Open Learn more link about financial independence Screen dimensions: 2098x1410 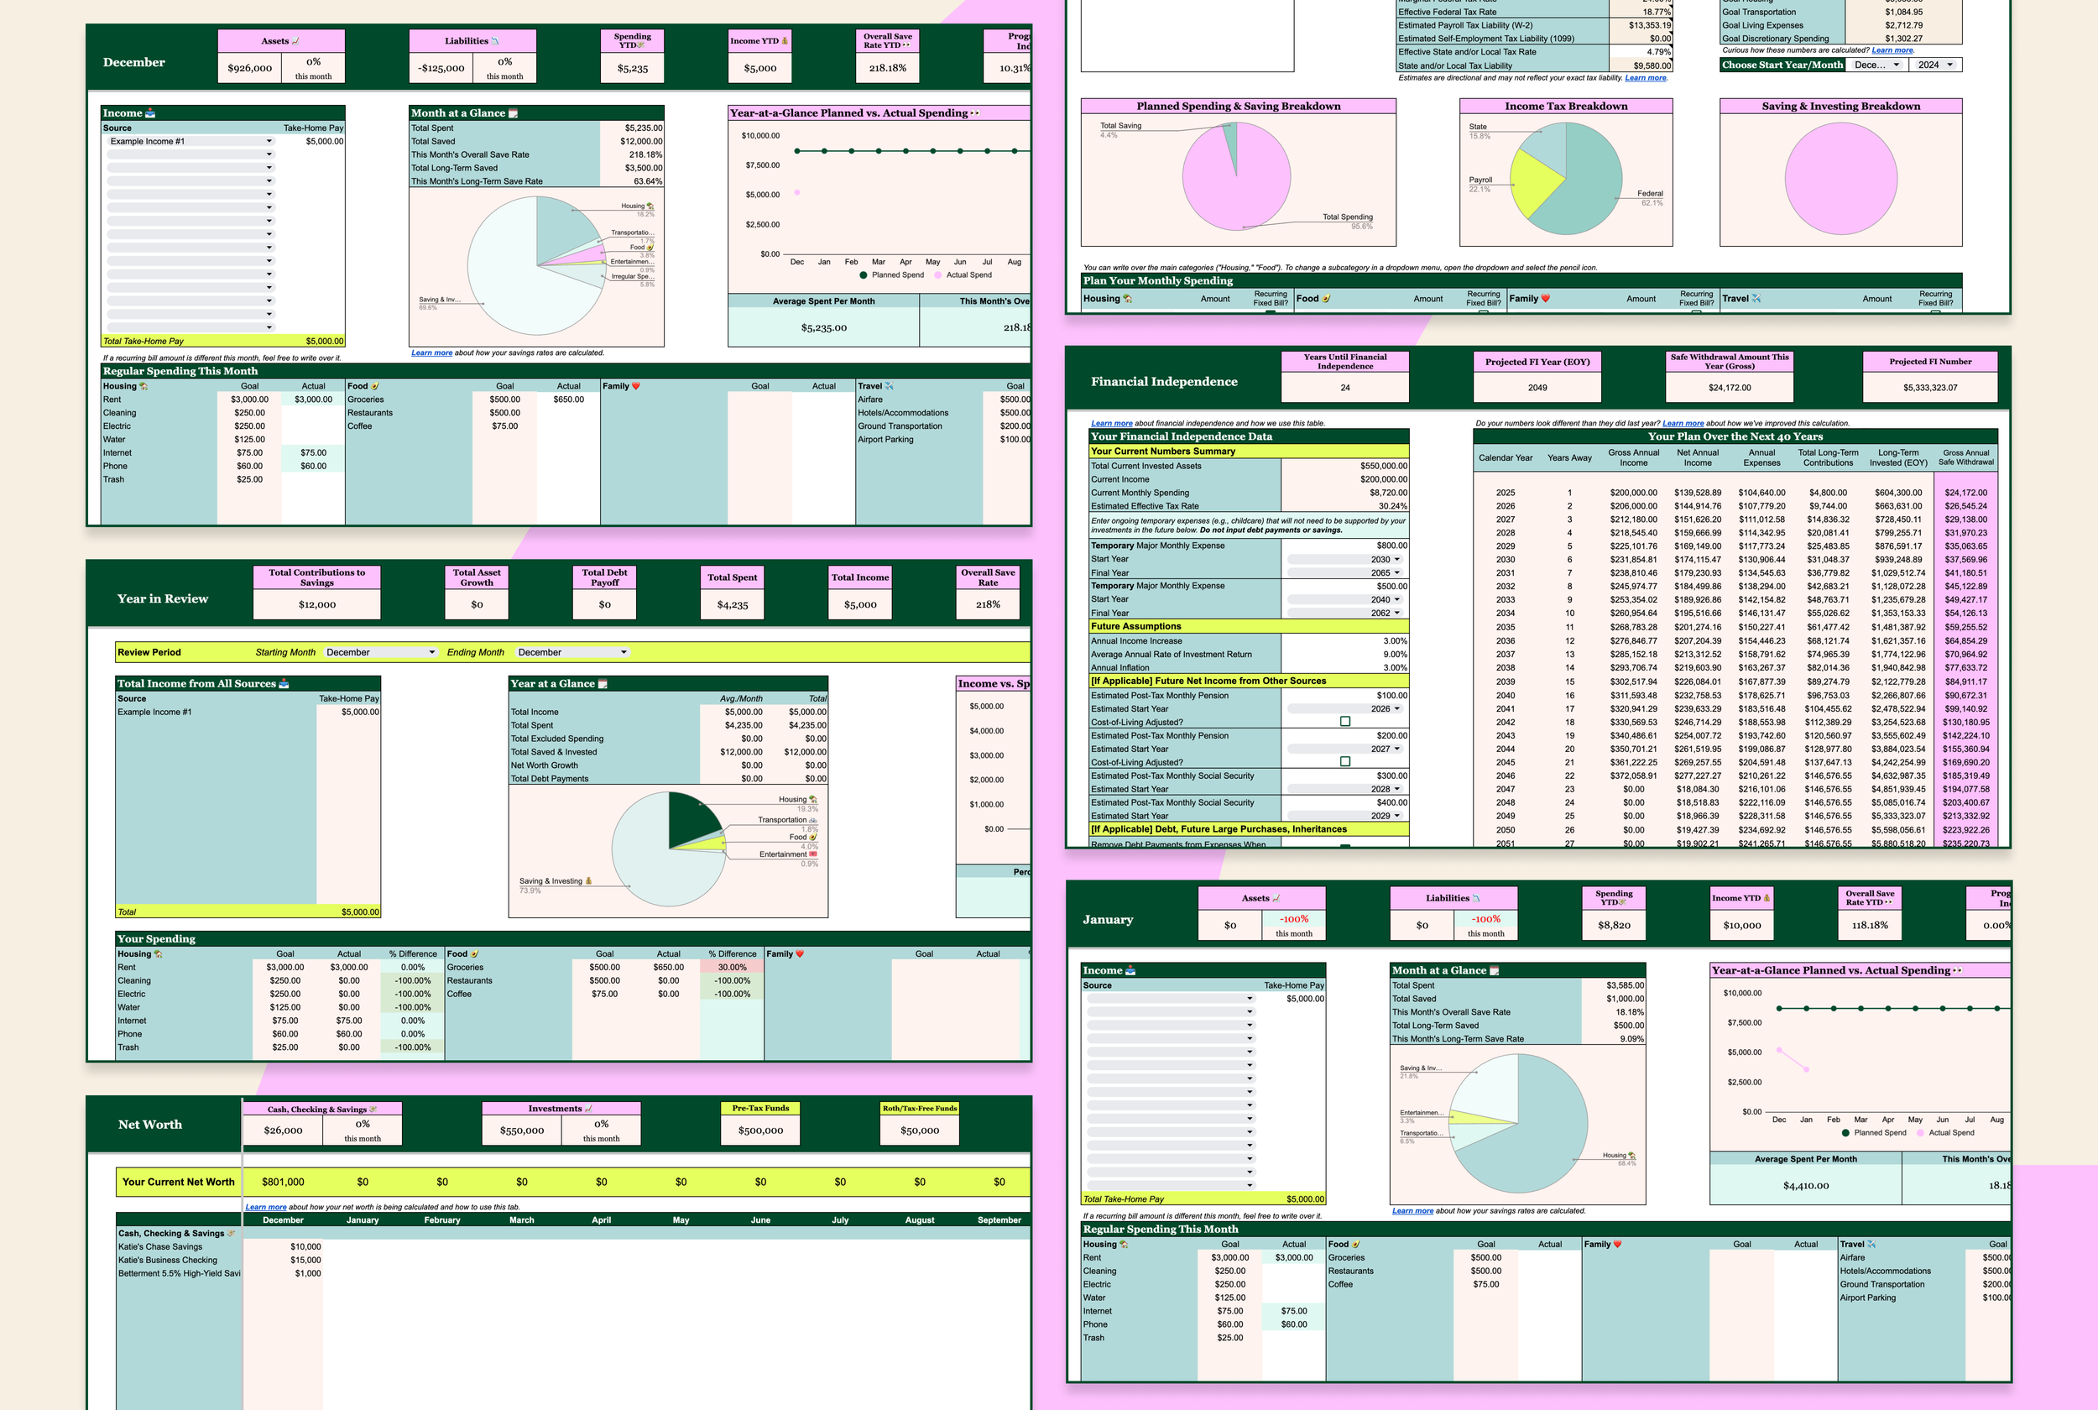(x=1111, y=423)
